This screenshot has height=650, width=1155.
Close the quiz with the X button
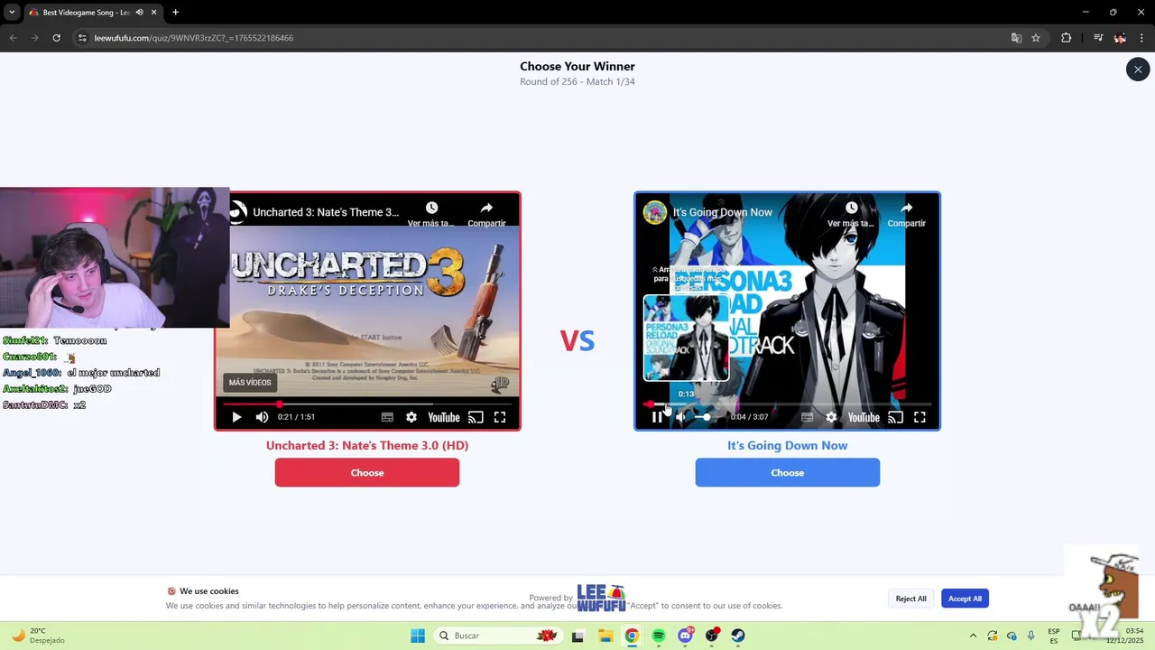tap(1138, 69)
